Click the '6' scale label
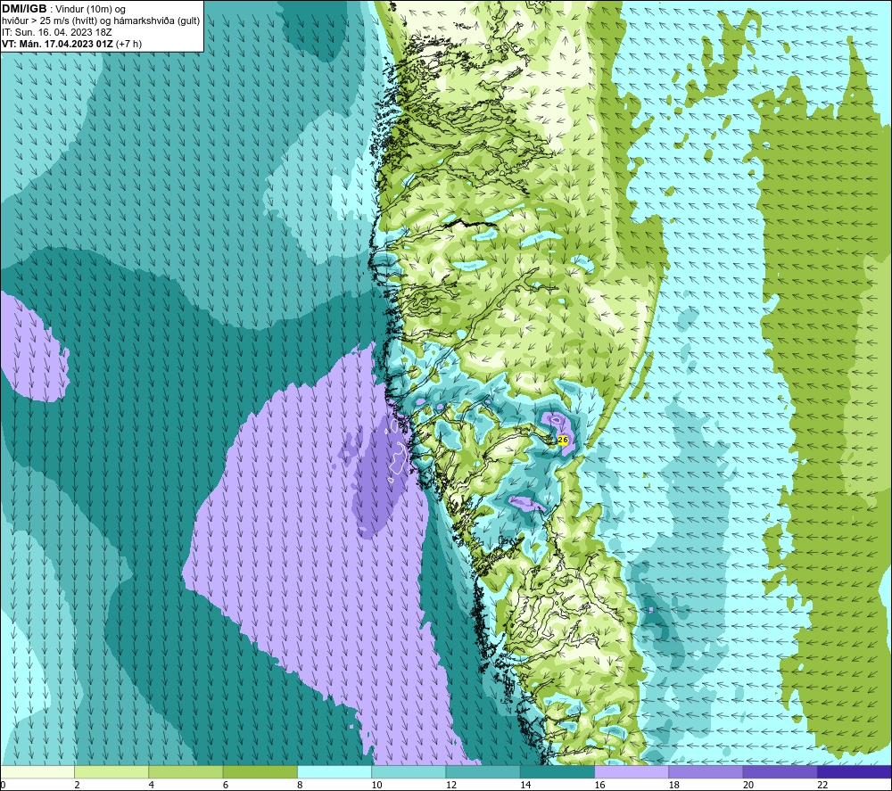The image size is (892, 791). pos(226,785)
